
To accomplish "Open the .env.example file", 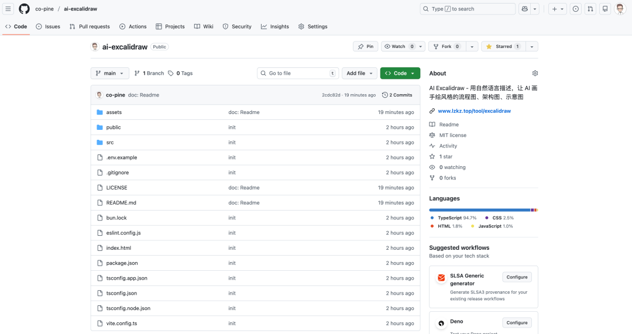I will click(x=121, y=157).
